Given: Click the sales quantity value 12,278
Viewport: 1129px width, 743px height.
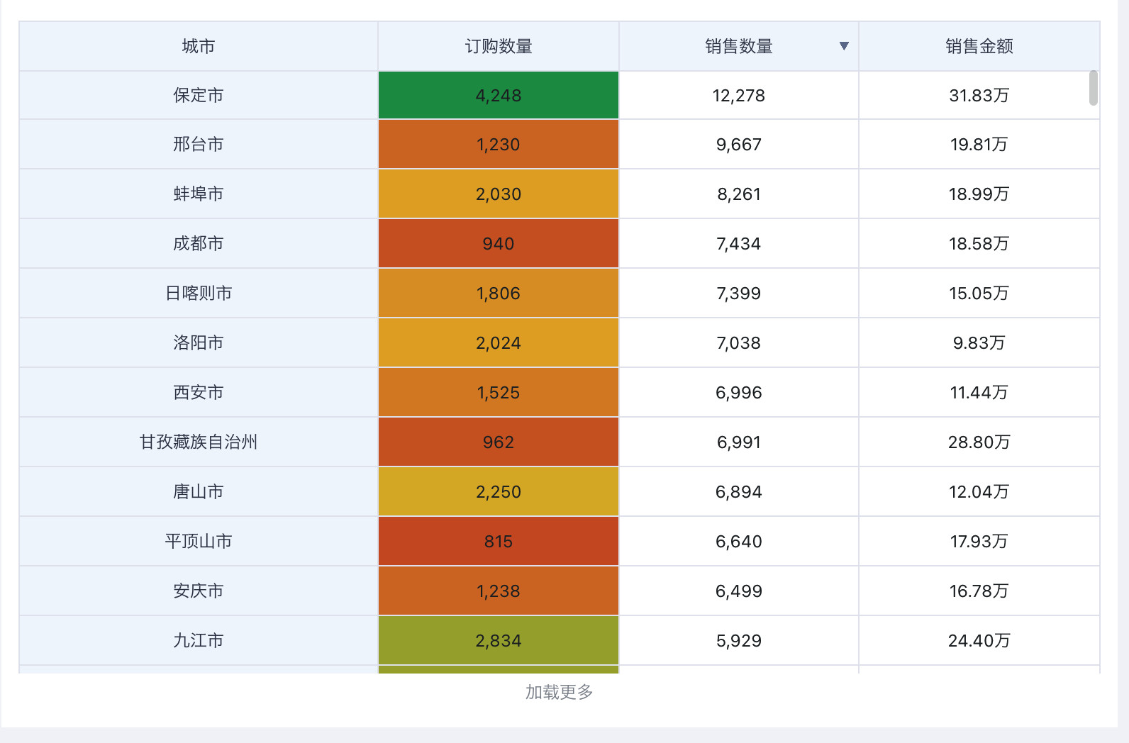Looking at the screenshot, I should tap(739, 96).
